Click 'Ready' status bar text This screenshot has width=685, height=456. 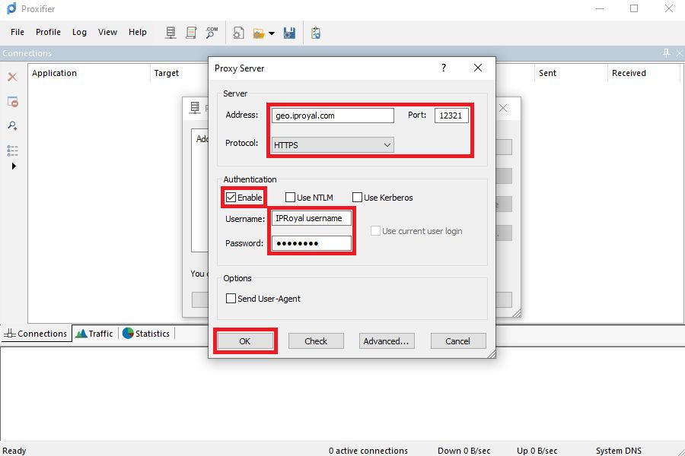pyautogui.click(x=14, y=451)
